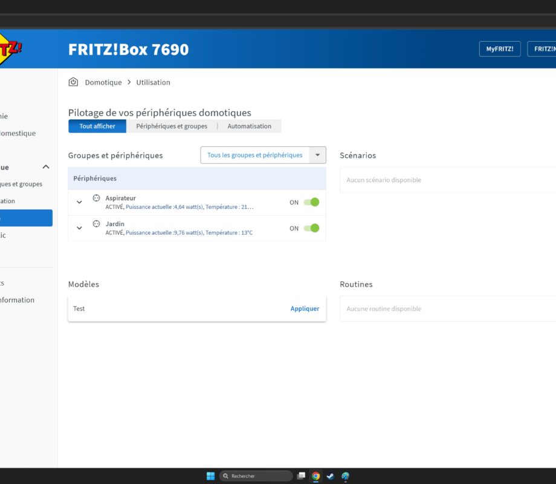This screenshot has height=484, width=556.
Task: Collapse the sidebar section with up chevron
Action: pyautogui.click(x=46, y=167)
